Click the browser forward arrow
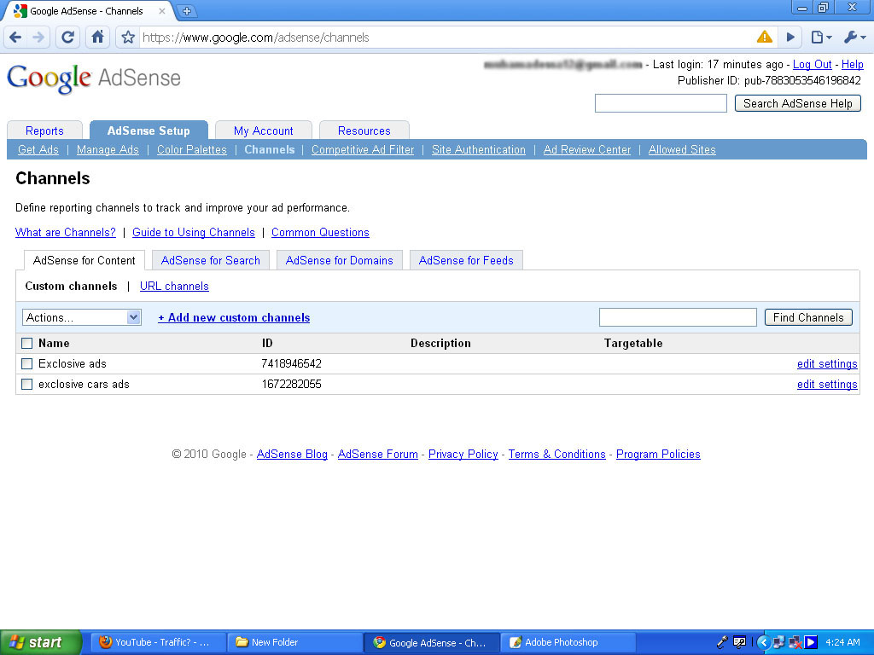Image resolution: width=874 pixels, height=655 pixels. [x=38, y=38]
